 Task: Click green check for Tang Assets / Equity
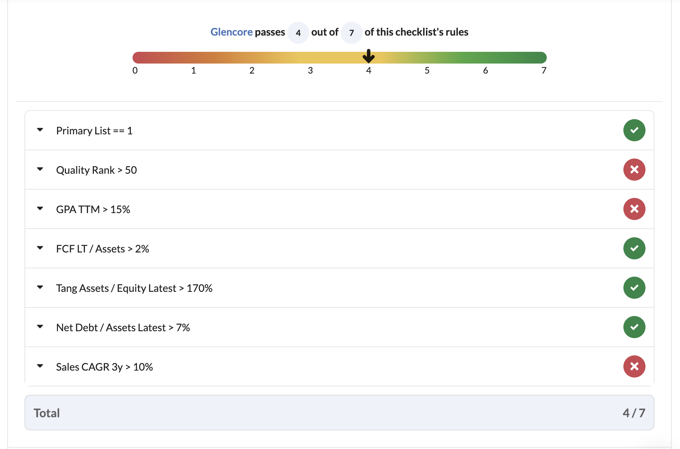click(x=634, y=288)
